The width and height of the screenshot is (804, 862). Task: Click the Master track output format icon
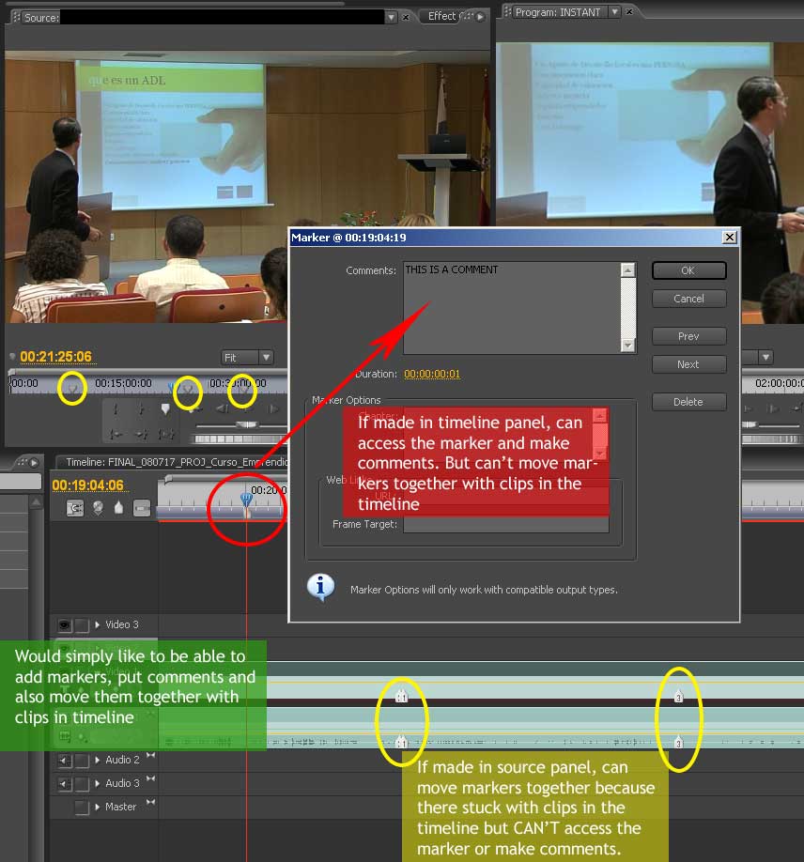click(x=150, y=803)
